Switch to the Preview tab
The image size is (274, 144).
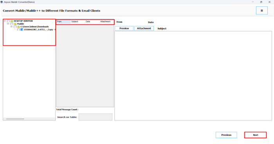[124, 28]
